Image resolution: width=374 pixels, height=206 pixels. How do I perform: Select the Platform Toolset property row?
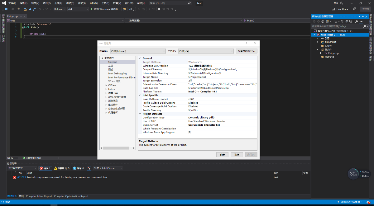198,92
